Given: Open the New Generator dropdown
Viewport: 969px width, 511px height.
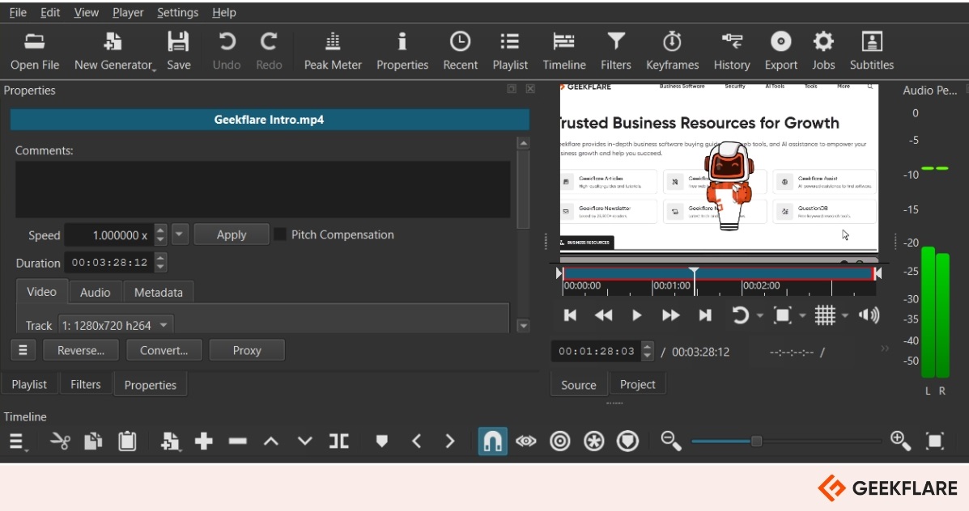Looking at the screenshot, I should coord(114,51).
